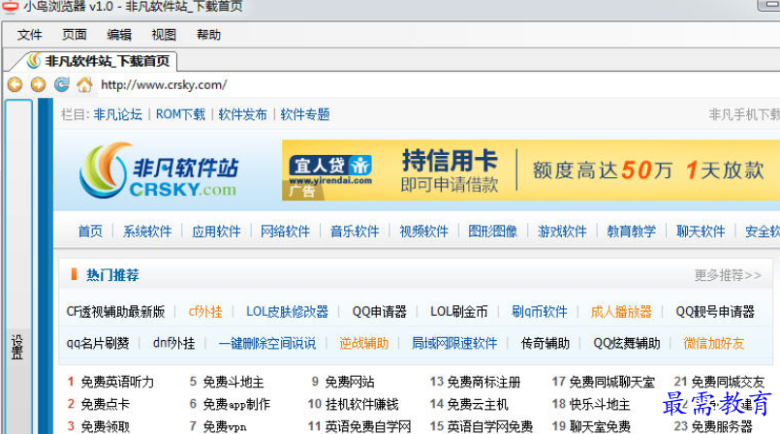
Task: Open the ROM下载 link
Action: 180,115
